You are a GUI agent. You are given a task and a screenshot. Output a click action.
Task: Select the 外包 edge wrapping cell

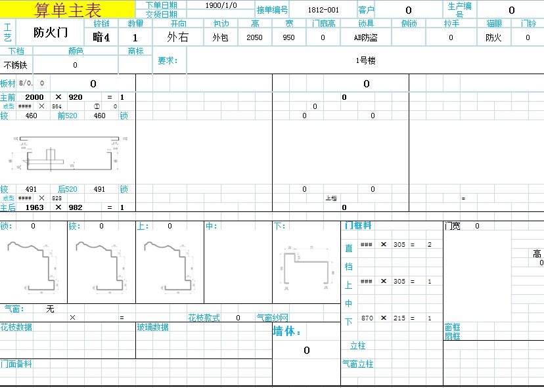[x=220, y=37]
